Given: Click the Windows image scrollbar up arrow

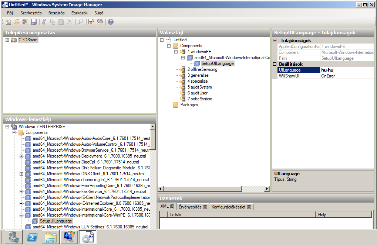Looking at the screenshot, I should [152, 127].
